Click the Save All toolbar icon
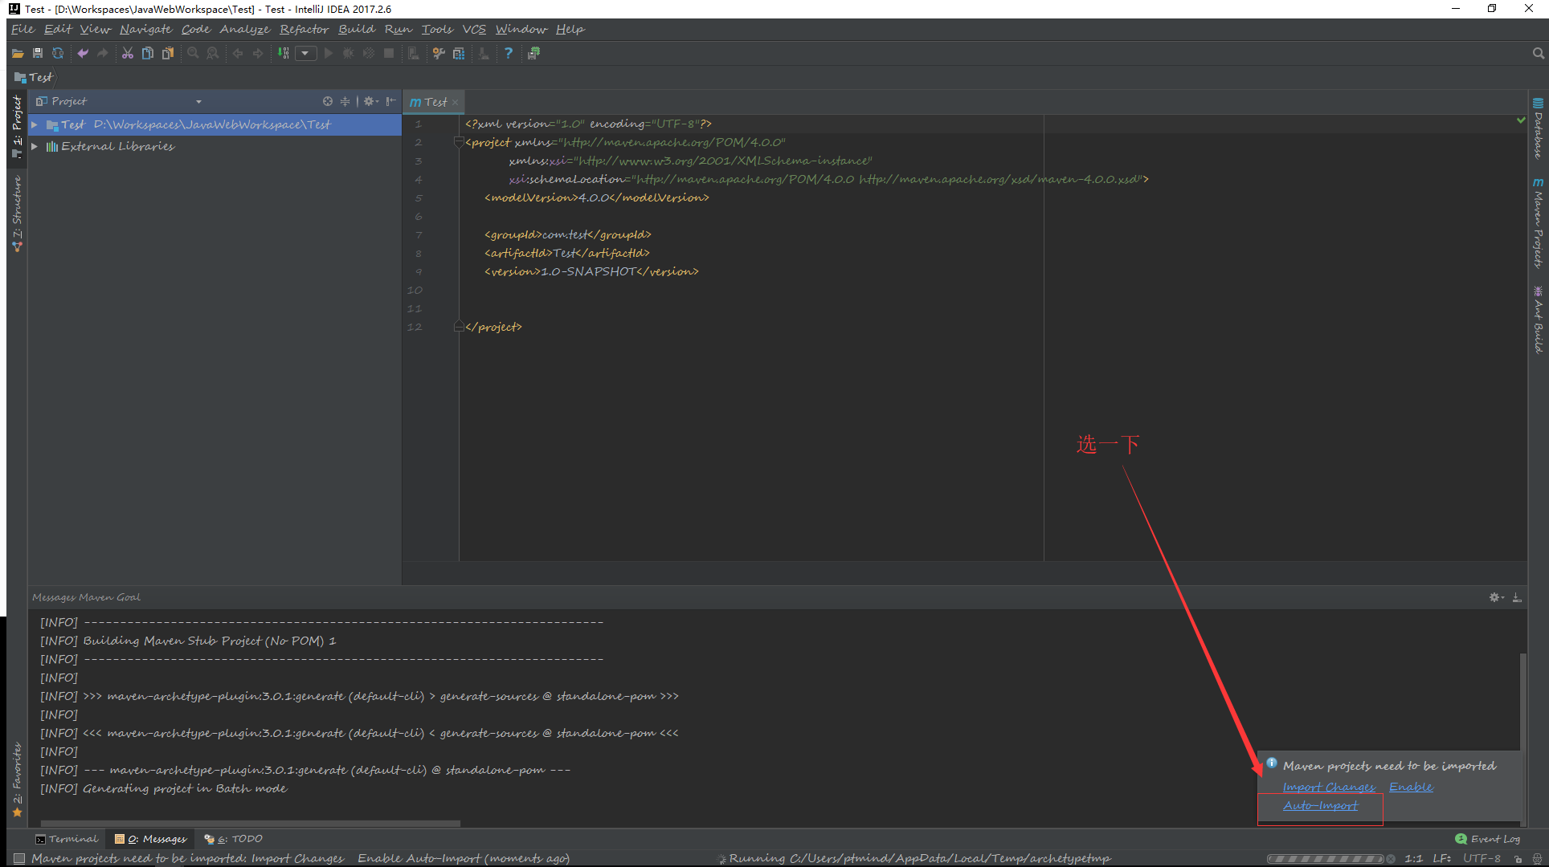The height and width of the screenshot is (867, 1549). [38, 54]
